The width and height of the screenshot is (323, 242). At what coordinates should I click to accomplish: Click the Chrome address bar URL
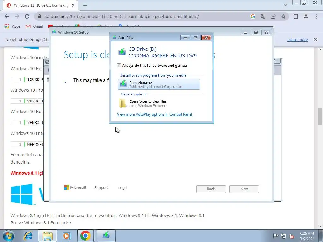click(121, 16)
